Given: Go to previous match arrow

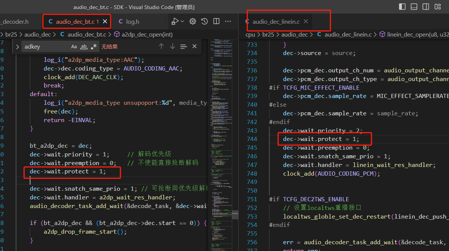Looking at the screenshot, I should pos(161,46).
